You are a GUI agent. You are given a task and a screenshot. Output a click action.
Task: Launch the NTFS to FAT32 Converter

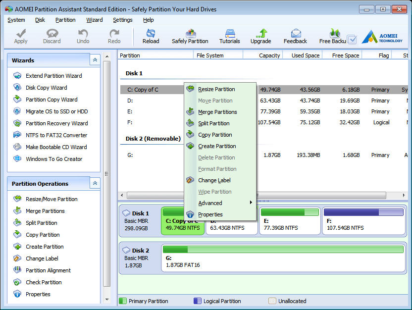56,135
